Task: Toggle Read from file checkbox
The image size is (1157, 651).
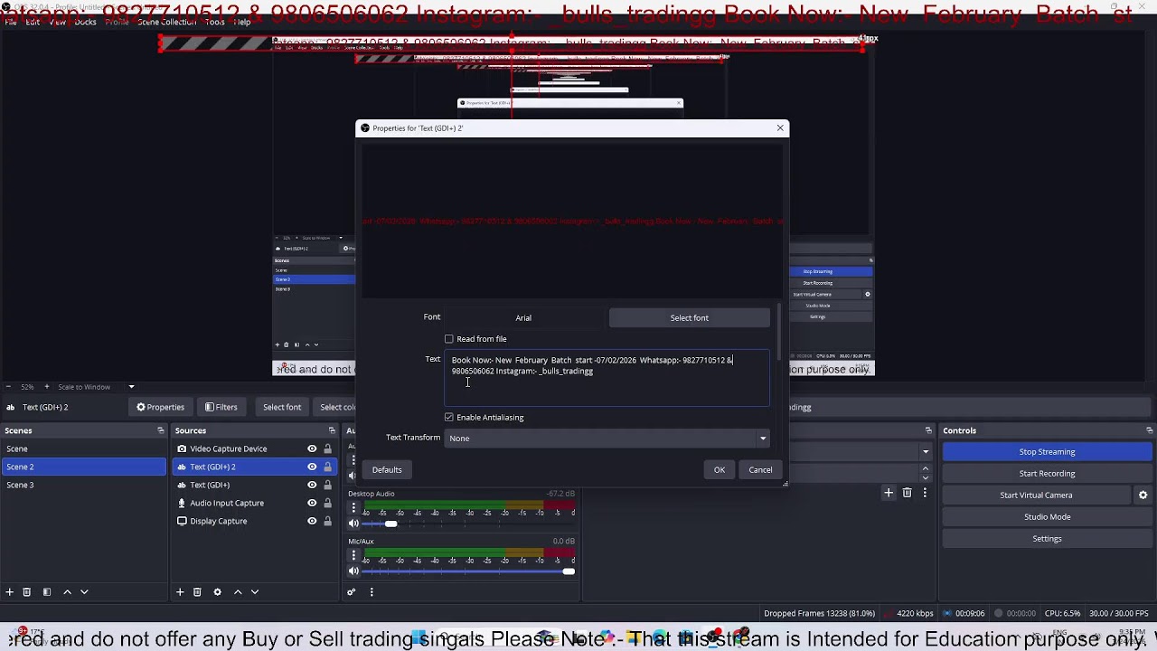Action: click(449, 339)
